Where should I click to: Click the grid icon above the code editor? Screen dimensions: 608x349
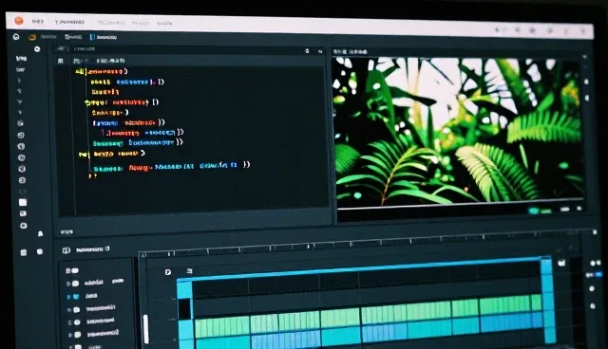(x=61, y=61)
